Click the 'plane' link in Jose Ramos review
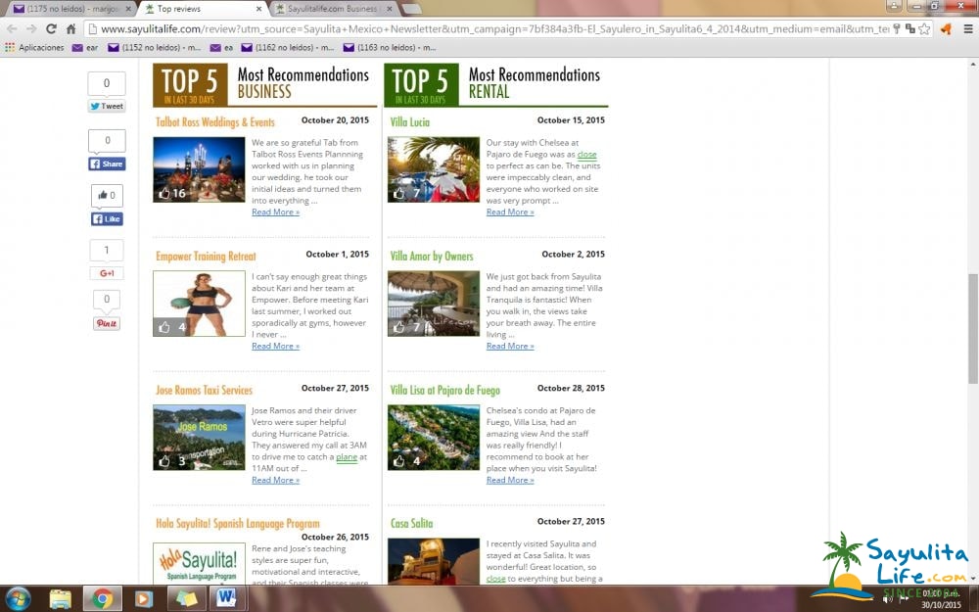The width and height of the screenshot is (979, 612). coord(347,457)
